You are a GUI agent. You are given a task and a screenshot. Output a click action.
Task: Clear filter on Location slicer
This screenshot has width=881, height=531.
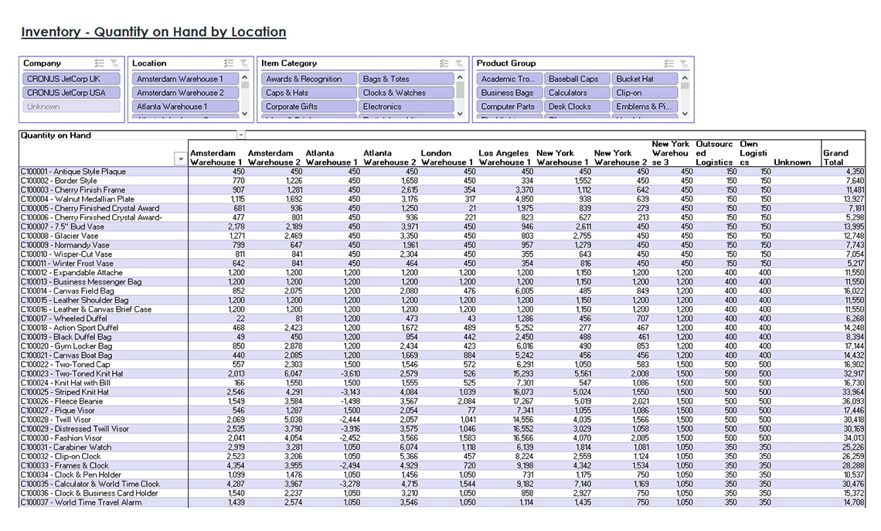point(244,63)
